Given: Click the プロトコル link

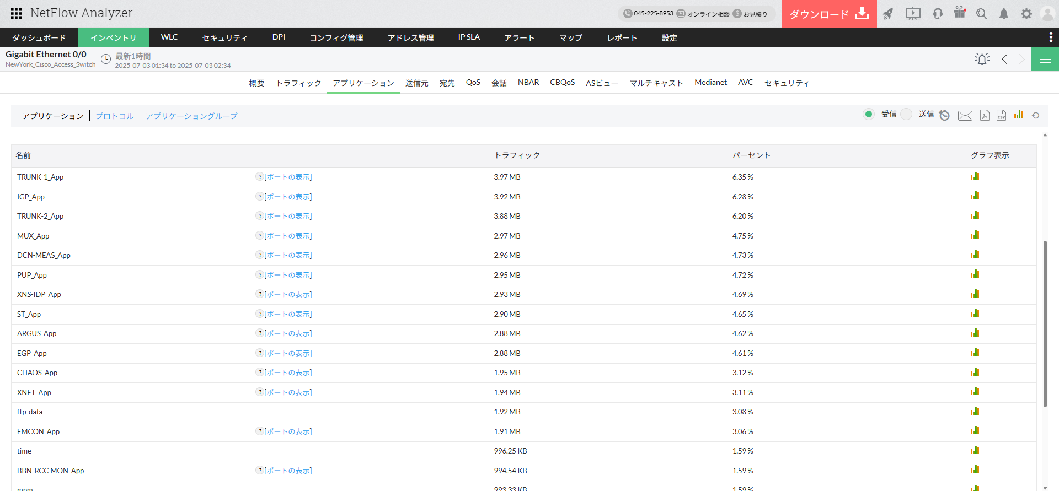Looking at the screenshot, I should pyautogui.click(x=115, y=116).
